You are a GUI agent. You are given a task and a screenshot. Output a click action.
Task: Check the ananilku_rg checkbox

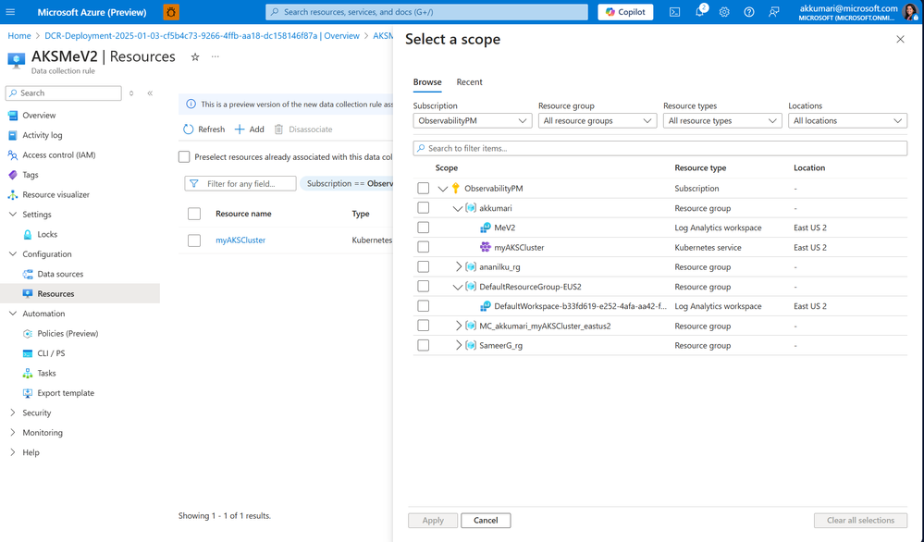click(423, 267)
